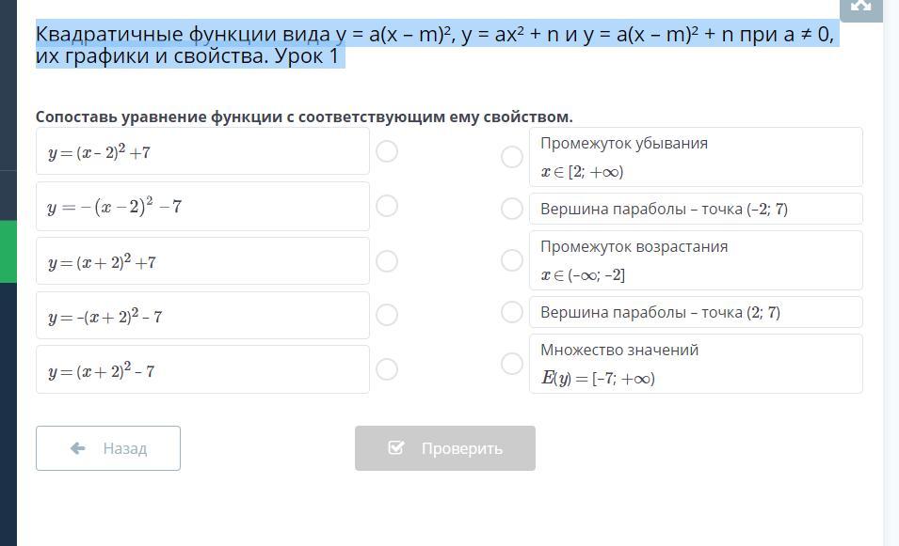Select circle next to Вершина параболы (2; 7)

point(512,312)
